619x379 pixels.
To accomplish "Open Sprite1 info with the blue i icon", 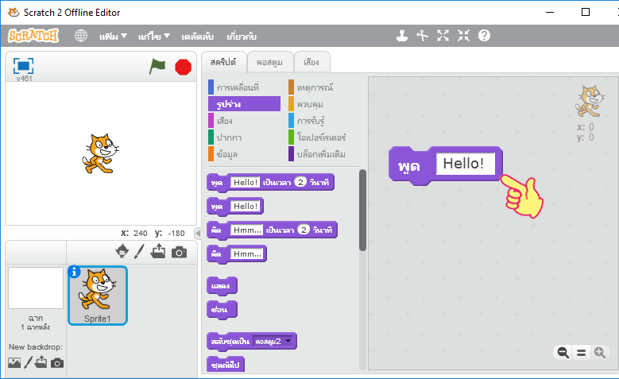I will (74, 272).
